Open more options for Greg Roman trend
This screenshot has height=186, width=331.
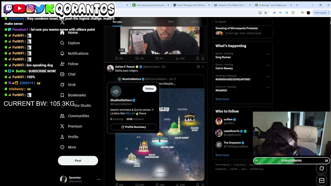pos(268,54)
